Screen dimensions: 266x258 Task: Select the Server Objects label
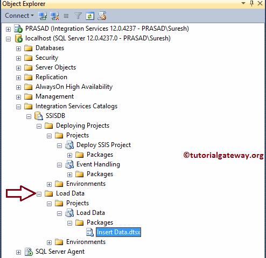(x=55, y=67)
